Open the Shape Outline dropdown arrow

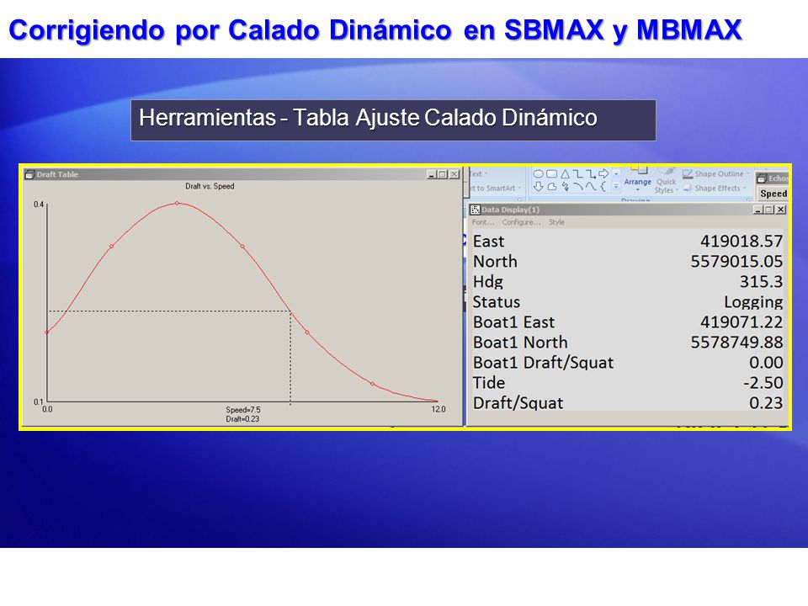pyautogui.click(x=747, y=173)
